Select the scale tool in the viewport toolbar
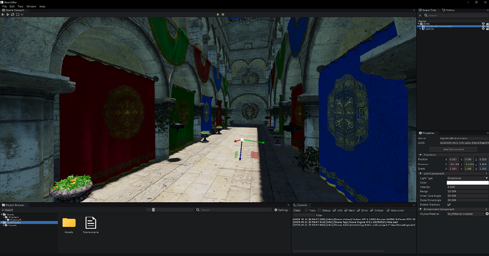The height and width of the screenshot is (256, 489). 17,14
